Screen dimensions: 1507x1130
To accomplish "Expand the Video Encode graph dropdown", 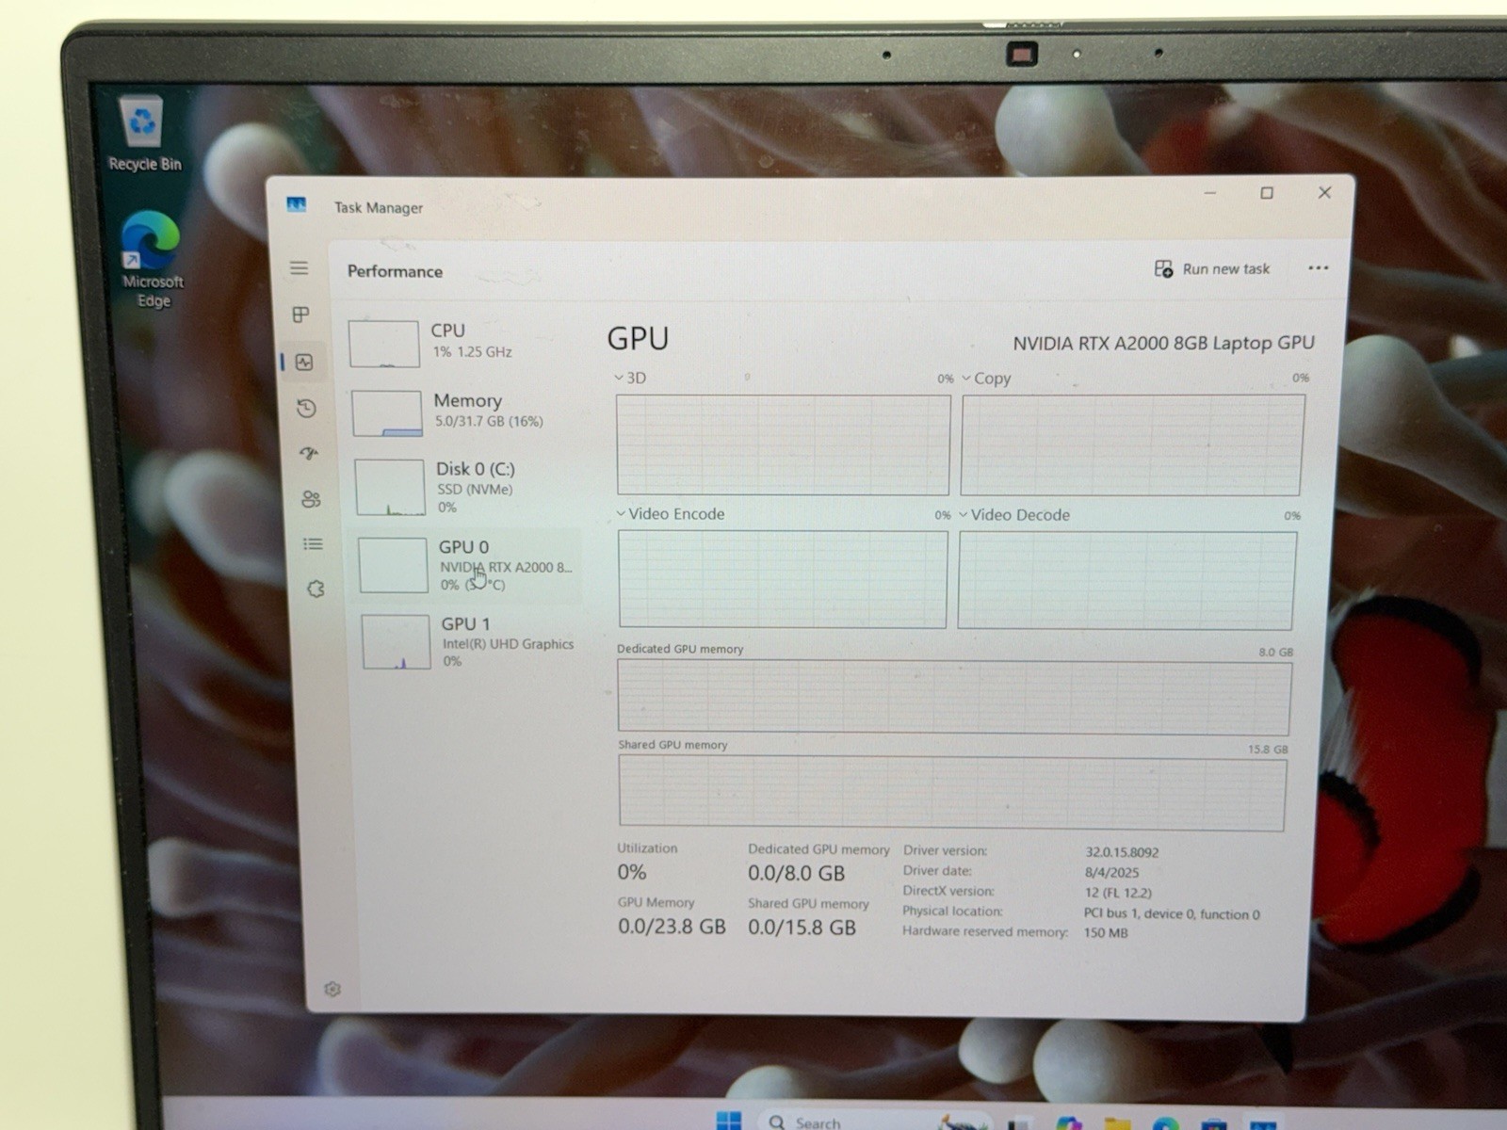I will click(x=621, y=514).
